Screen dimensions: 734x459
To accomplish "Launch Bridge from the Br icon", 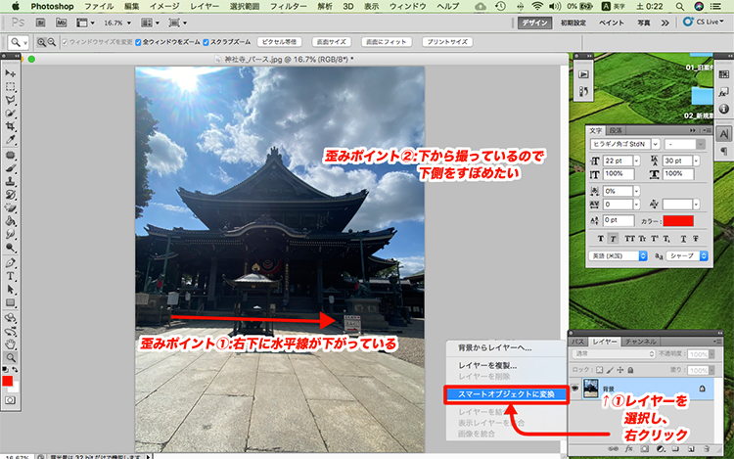I will pyautogui.click(x=41, y=23).
